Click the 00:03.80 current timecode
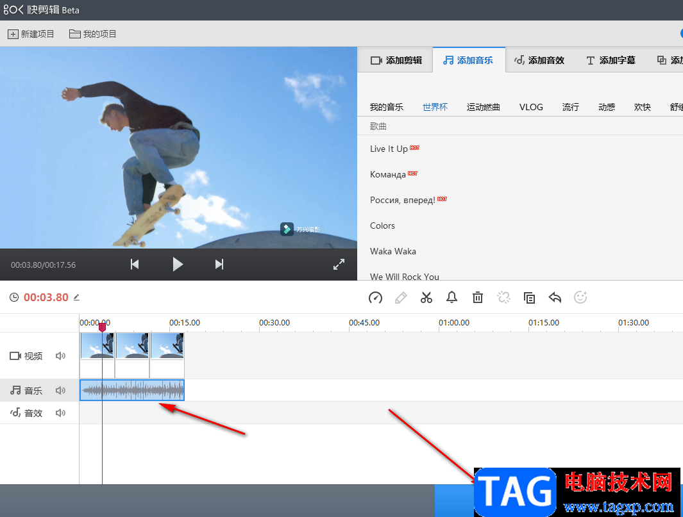This screenshot has width=683, height=517. tap(46, 297)
